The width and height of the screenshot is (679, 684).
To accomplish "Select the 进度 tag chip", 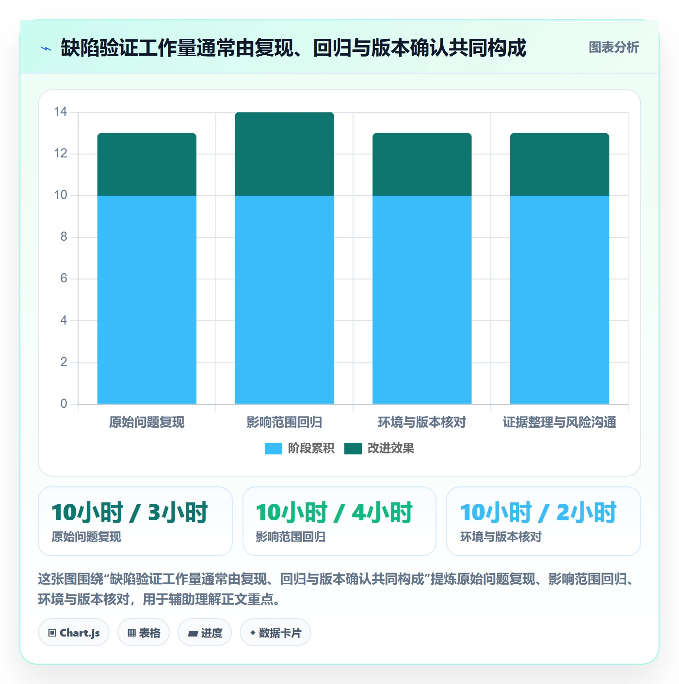I will pos(205,633).
